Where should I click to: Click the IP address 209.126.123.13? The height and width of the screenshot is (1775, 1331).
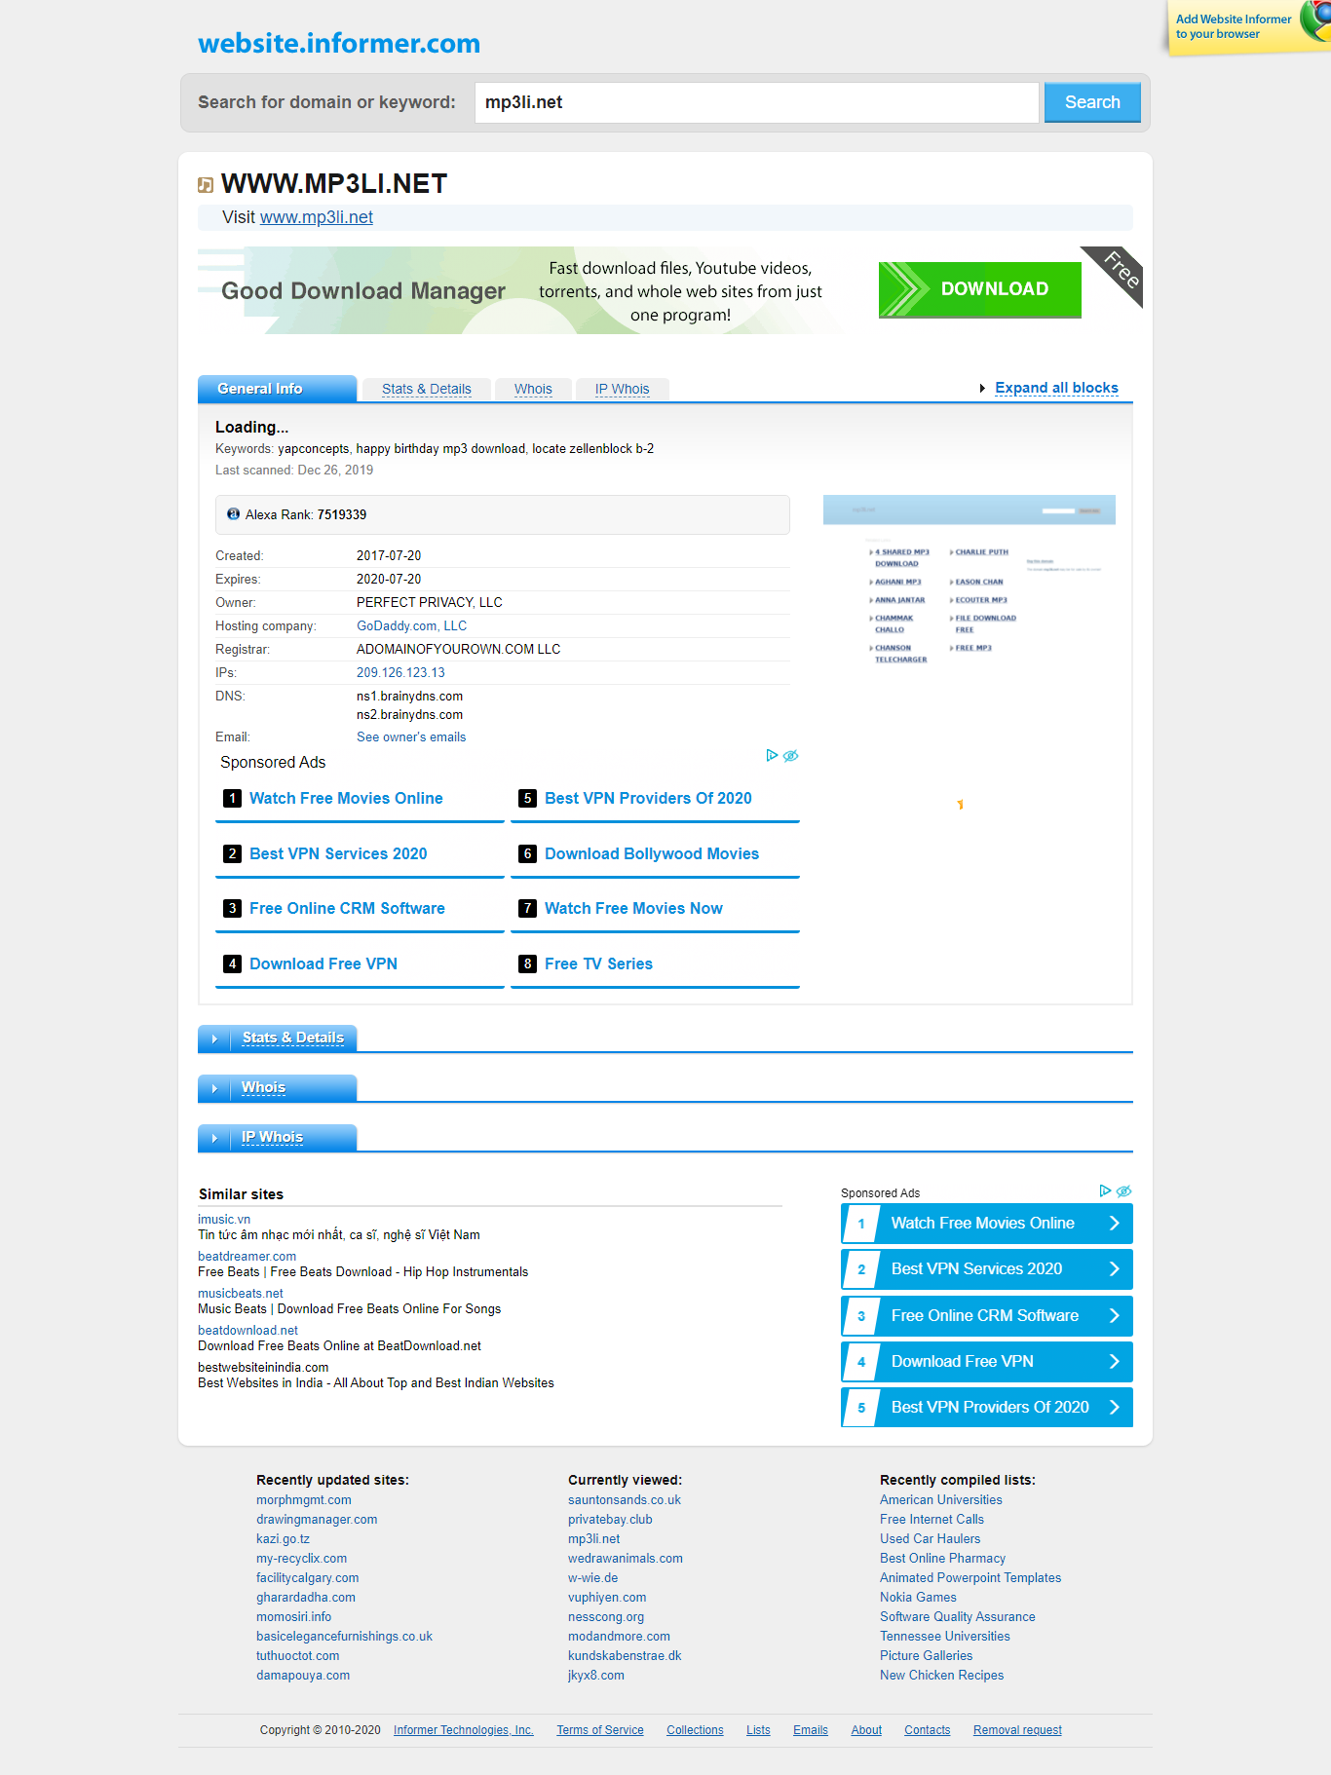click(x=400, y=673)
